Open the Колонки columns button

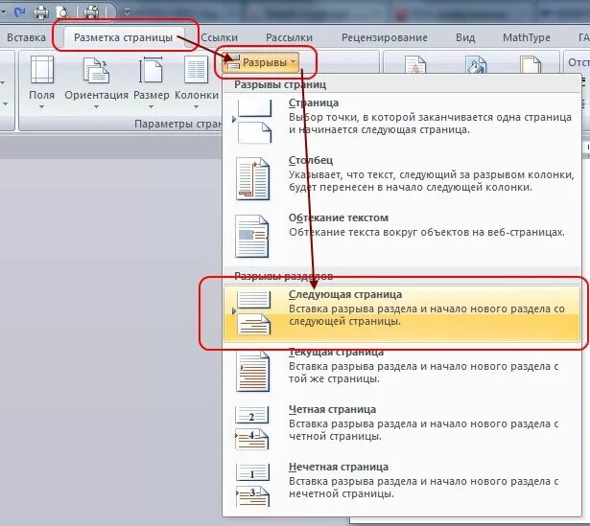click(x=196, y=82)
